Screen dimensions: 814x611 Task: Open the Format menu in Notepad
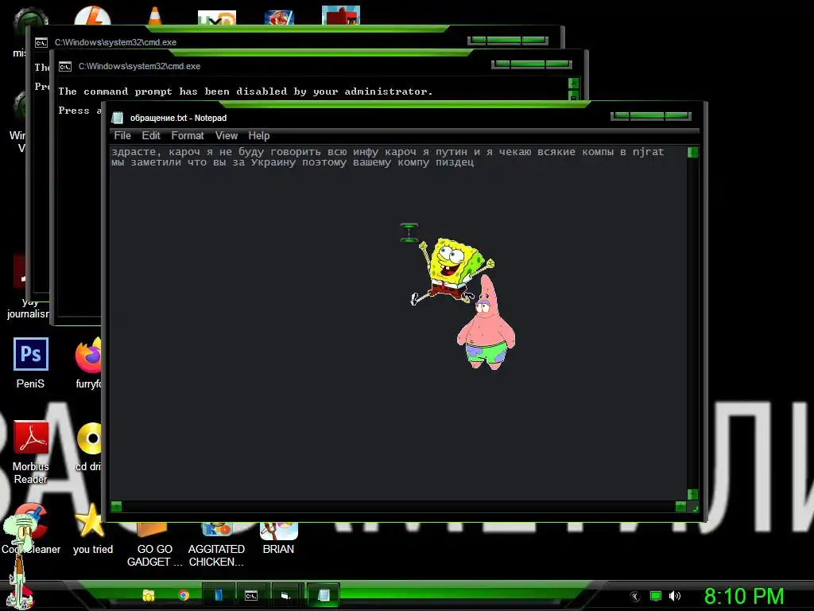188,135
